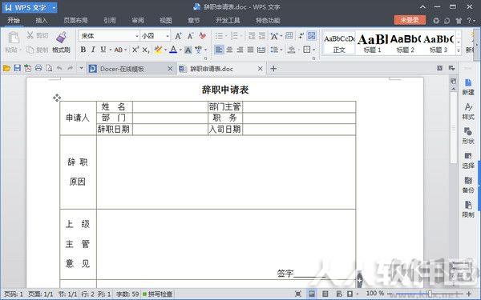This screenshot has width=481, height=300.
Task: Expand the highlight color dropdown arrow
Action: coord(166,50)
